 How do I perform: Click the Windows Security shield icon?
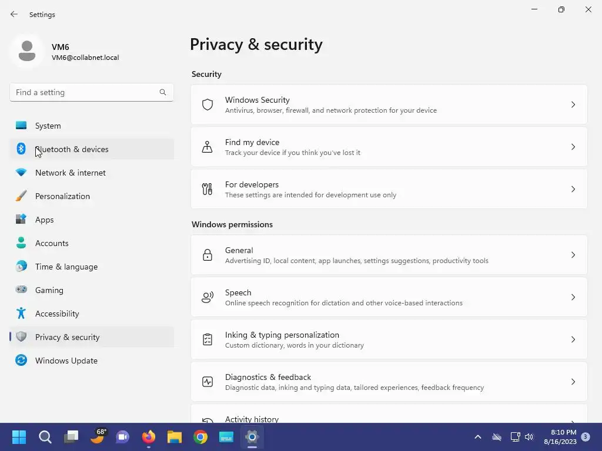click(208, 105)
